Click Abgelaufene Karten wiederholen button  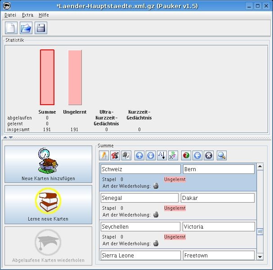click(x=48, y=246)
